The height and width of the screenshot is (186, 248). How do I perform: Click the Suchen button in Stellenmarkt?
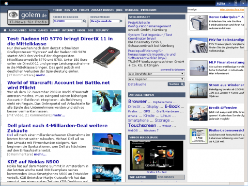coord(176,84)
